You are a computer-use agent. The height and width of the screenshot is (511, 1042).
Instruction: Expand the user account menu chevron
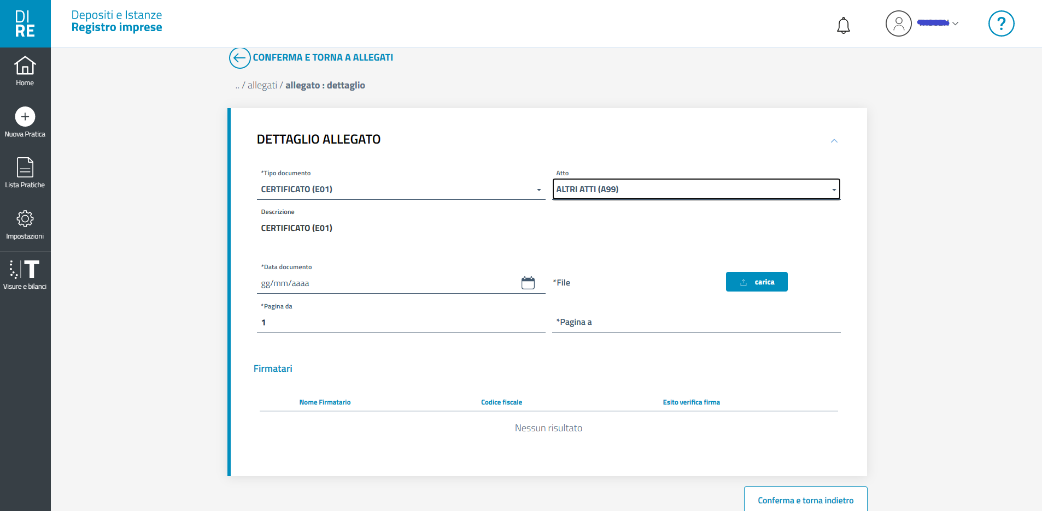pos(955,23)
